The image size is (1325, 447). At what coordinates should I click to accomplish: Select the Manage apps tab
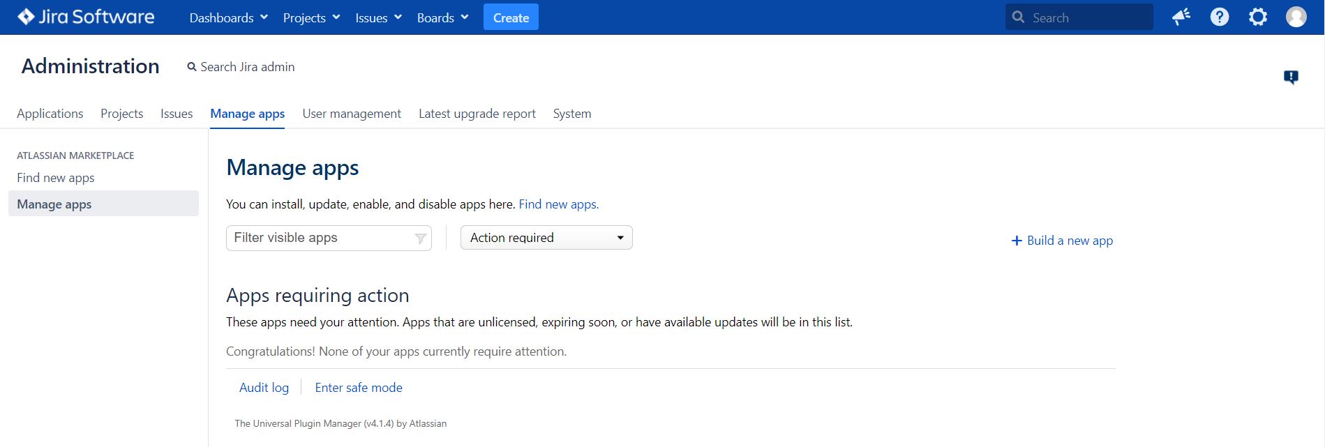tap(248, 114)
